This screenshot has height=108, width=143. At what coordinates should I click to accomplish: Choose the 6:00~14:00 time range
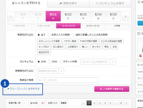click(44, 26)
